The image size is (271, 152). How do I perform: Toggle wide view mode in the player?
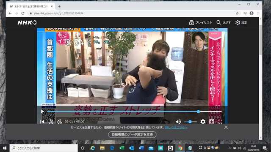212,122
